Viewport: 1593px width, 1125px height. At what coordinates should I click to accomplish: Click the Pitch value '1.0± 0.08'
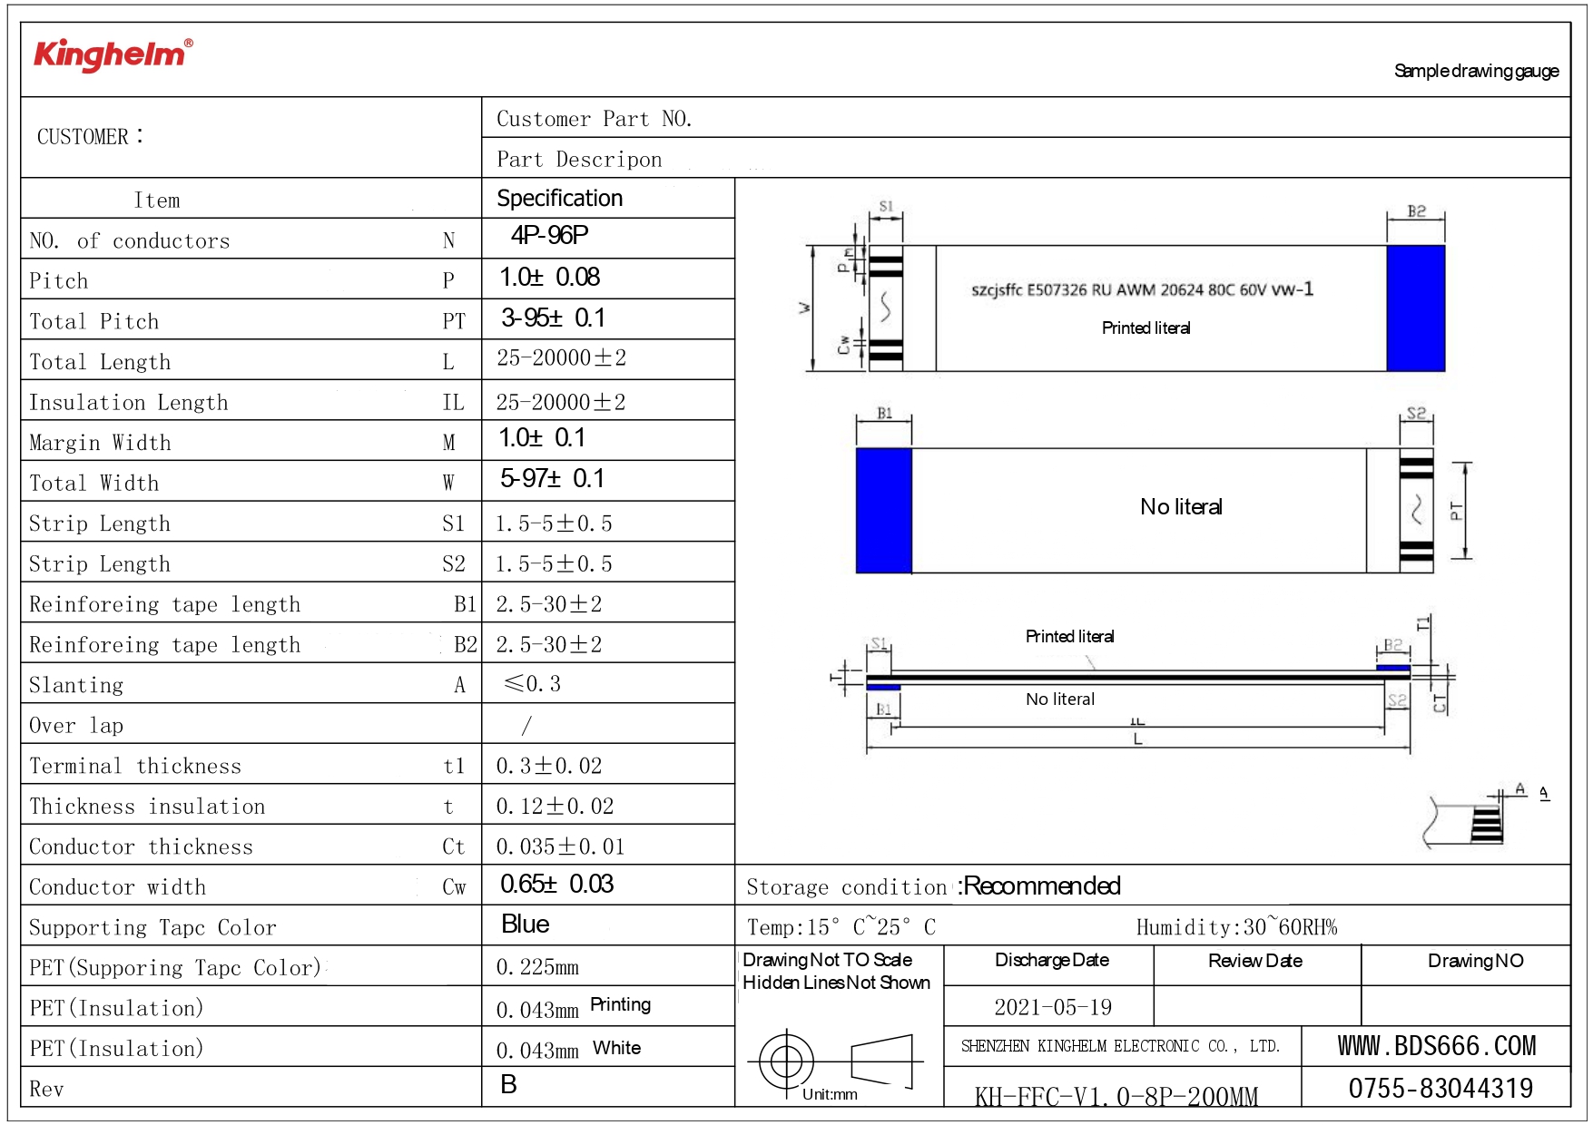pos(550,278)
